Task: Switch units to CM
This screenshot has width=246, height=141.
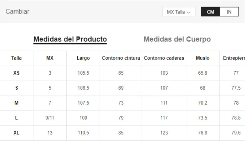Action: click(x=211, y=12)
